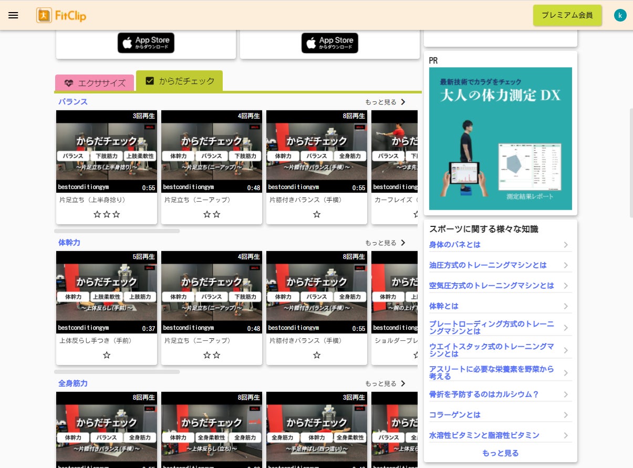Screen dimensions: 633x468
Task: Click もっと見る in the バランス section
Action: click(386, 102)
